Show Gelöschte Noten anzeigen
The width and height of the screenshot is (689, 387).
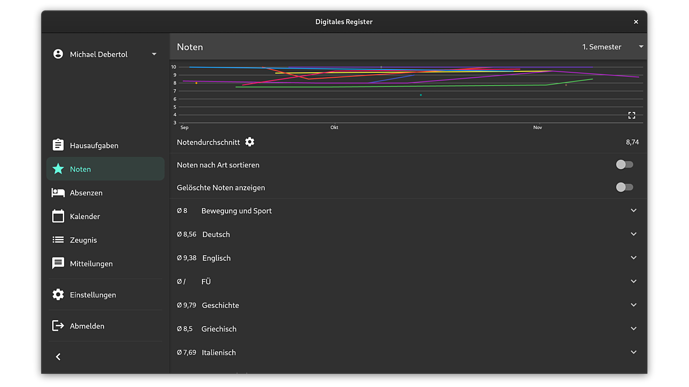624,187
